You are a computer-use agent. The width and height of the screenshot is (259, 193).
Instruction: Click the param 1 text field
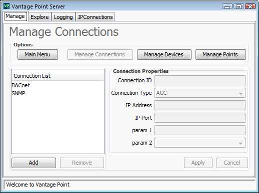click(200, 130)
